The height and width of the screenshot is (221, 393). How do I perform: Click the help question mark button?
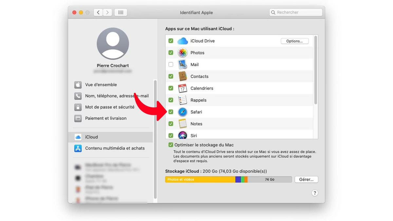314,193
